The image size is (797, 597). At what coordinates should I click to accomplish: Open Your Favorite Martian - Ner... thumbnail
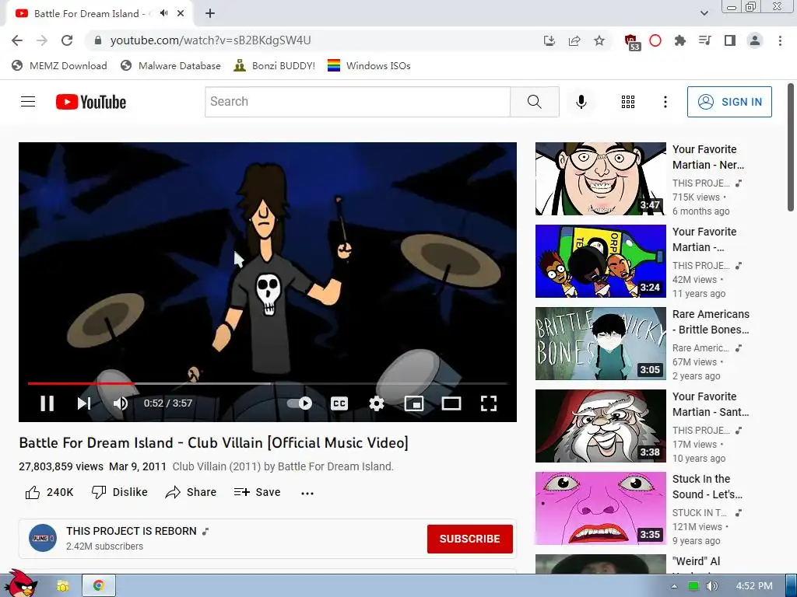[600, 179]
